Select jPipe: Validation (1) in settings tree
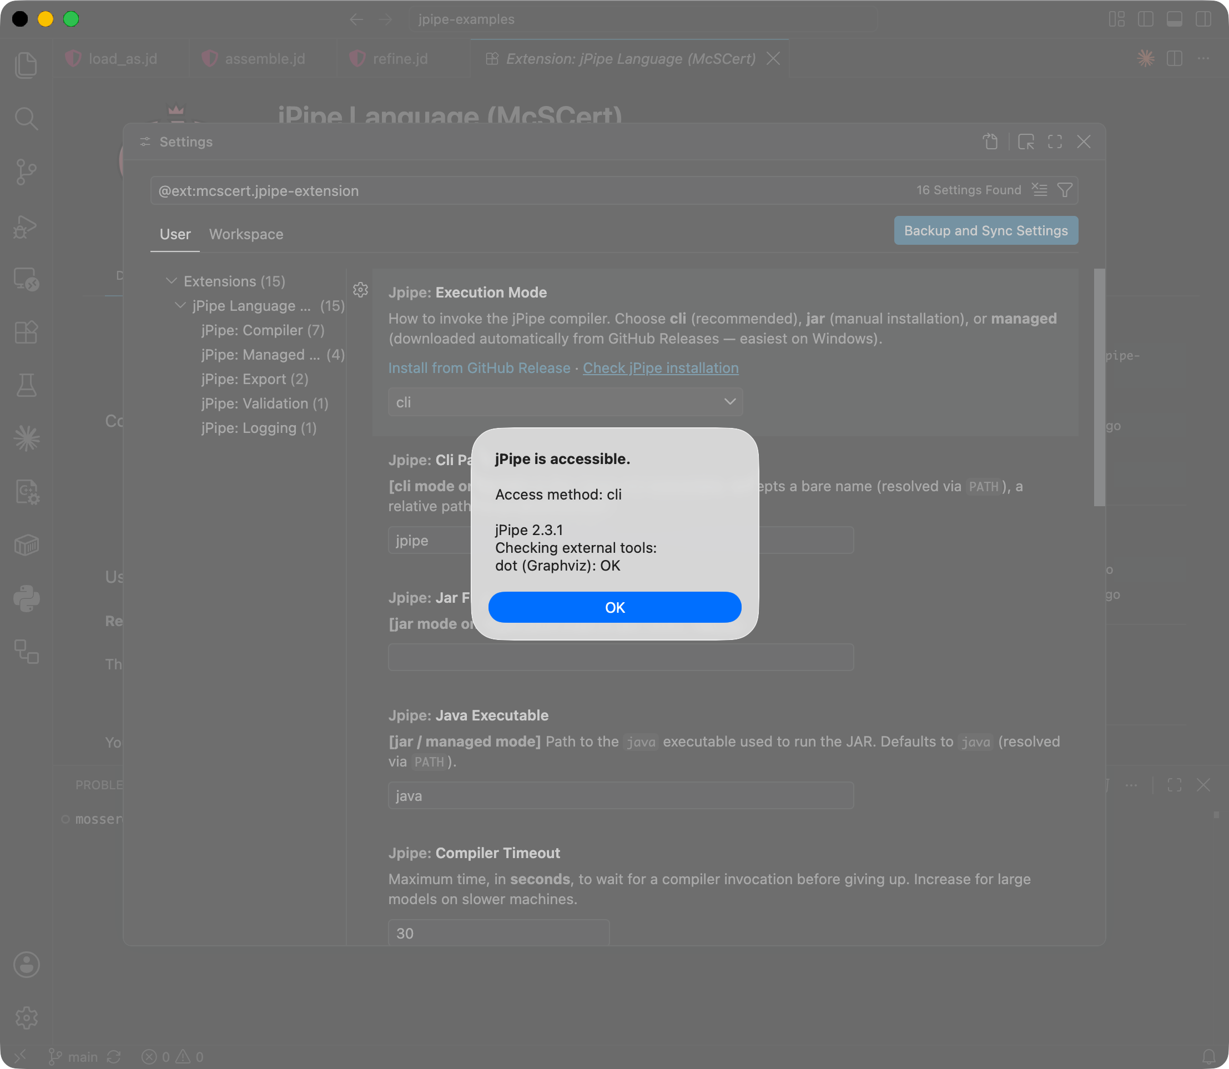 tap(265, 404)
